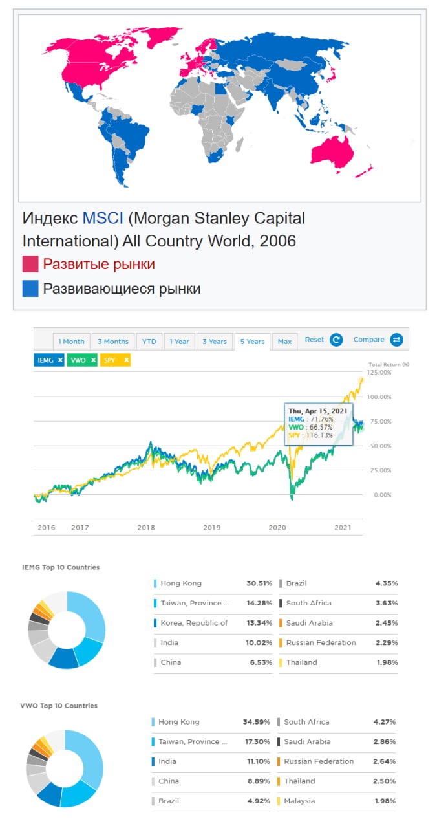The height and width of the screenshot is (828, 437).
Task: Click the Compare arrows icon
Action: click(397, 340)
